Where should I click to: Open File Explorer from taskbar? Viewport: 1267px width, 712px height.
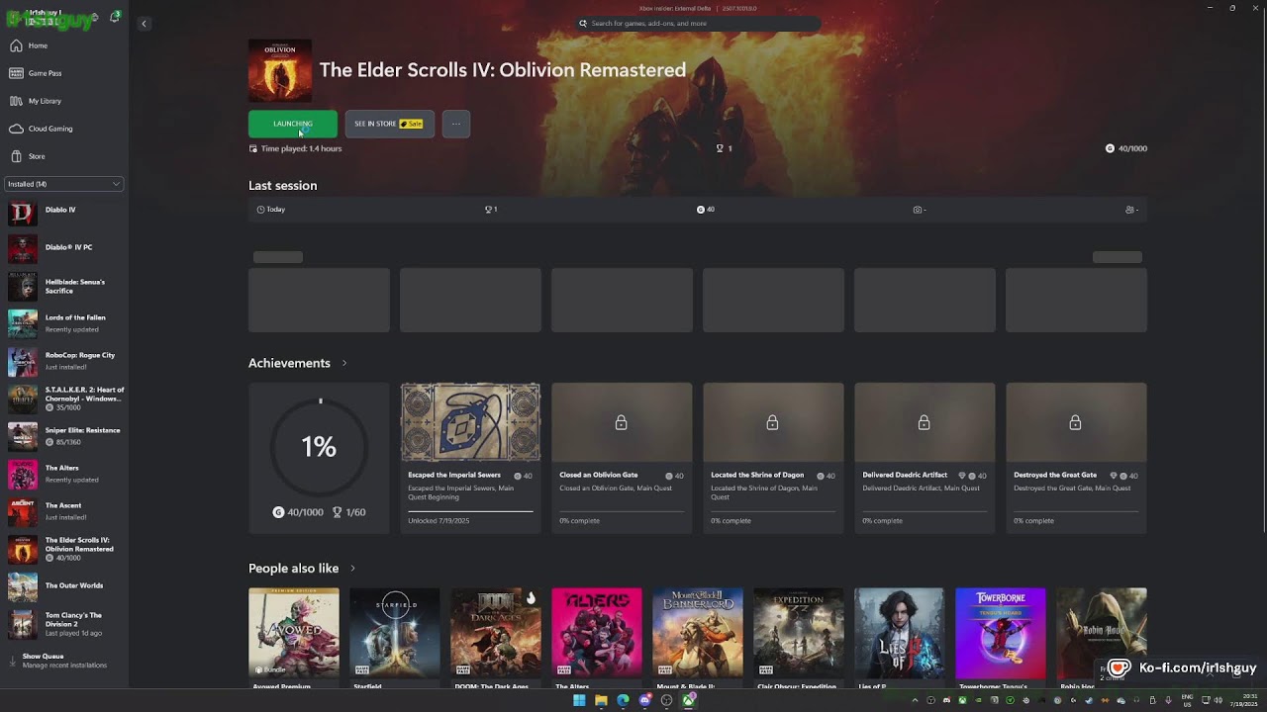(601, 700)
